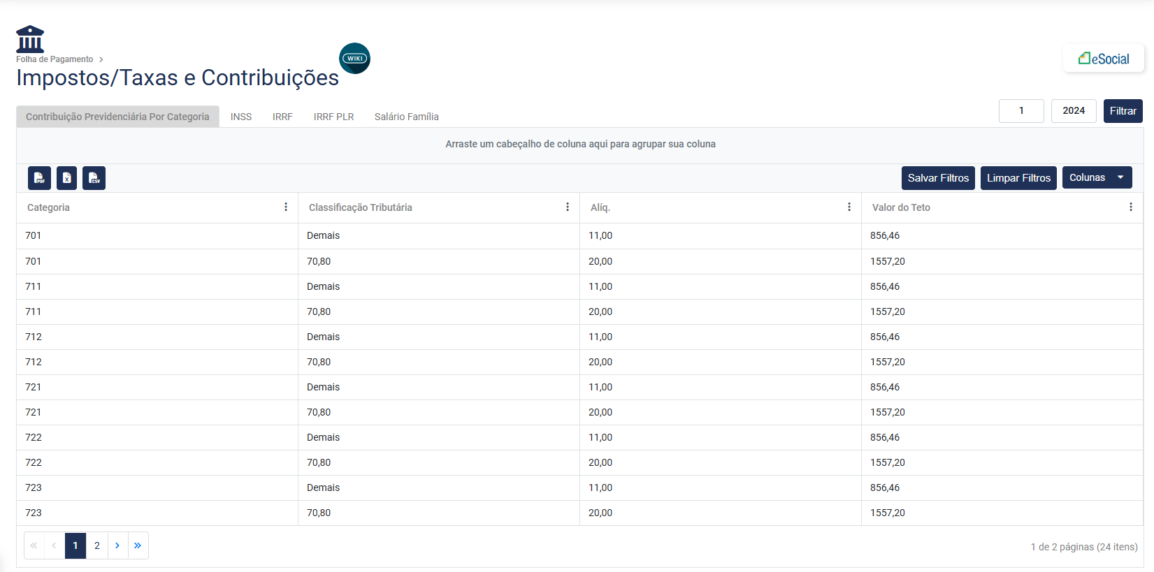Select the Salário Família tab
Screen dimensions: 1154x572
pyautogui.click(x=406, y=117)
